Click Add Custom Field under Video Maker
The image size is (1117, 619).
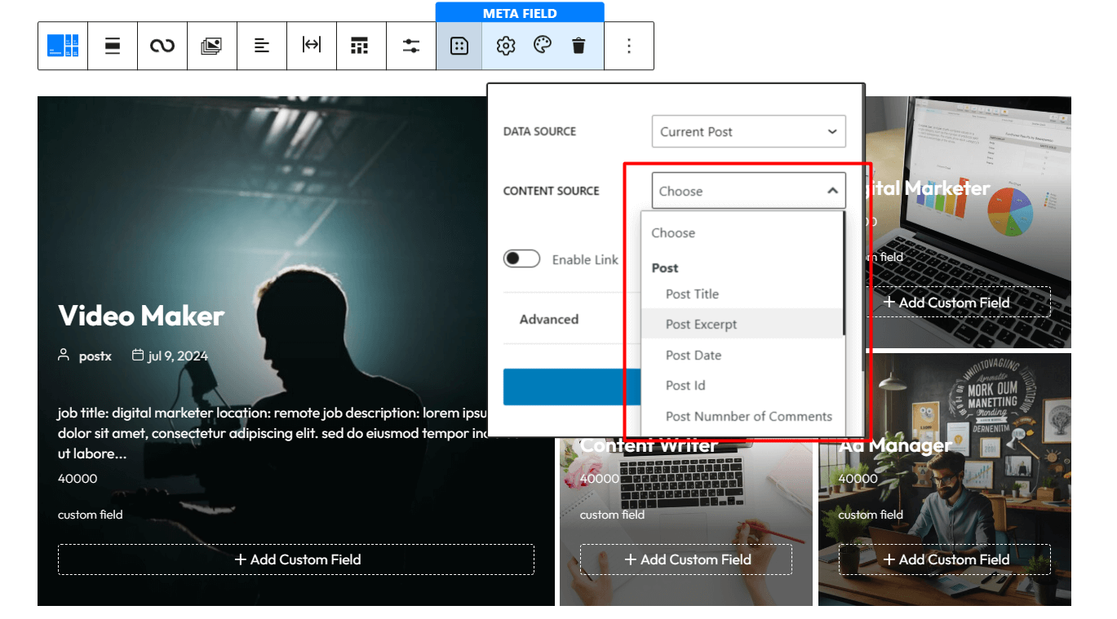click(x=295, y=559)
